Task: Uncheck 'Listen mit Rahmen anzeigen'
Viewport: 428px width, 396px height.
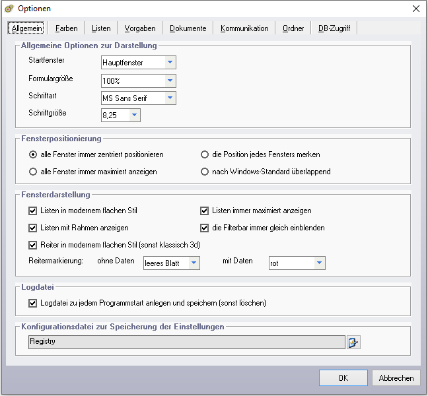Action: 33,228
